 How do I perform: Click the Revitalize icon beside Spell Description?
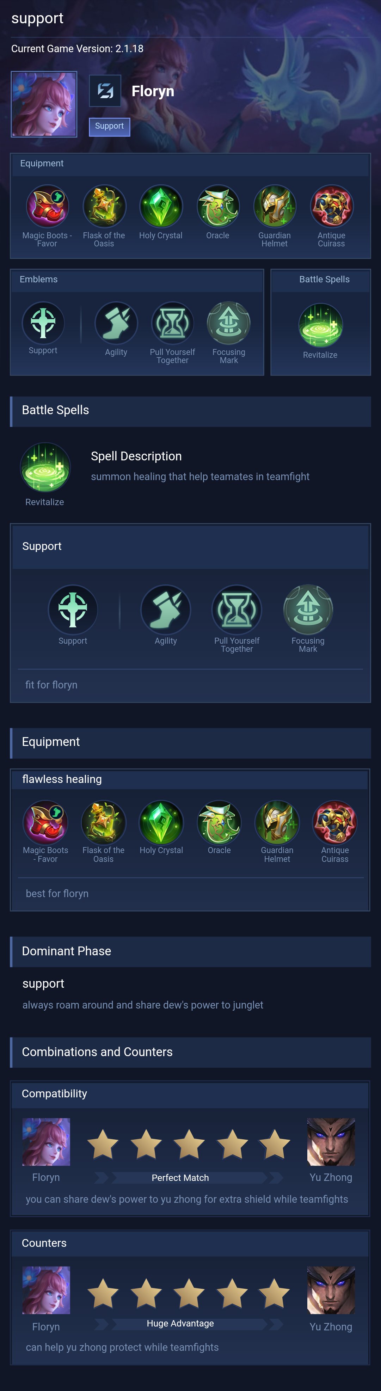pyautogui.click(x=45, y=468)
